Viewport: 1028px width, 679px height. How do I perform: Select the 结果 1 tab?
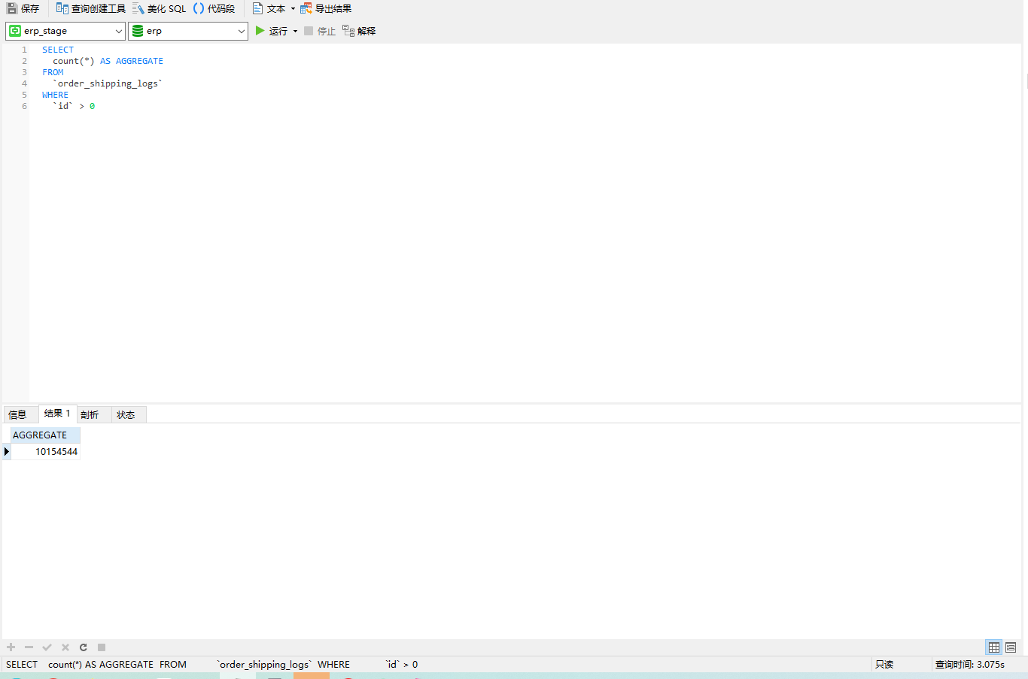pos(57,414)
